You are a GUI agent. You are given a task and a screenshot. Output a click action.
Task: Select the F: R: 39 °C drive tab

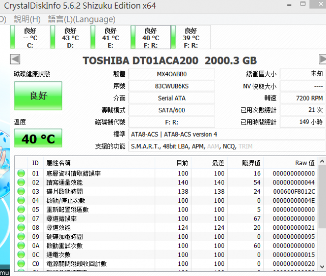(191, 37)
